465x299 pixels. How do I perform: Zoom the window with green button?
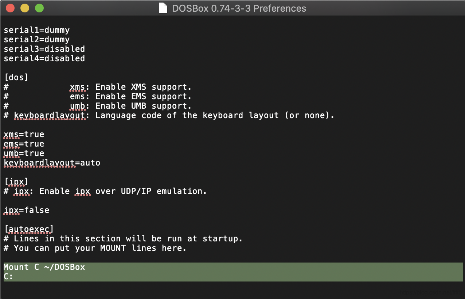(x=39, y=8)
